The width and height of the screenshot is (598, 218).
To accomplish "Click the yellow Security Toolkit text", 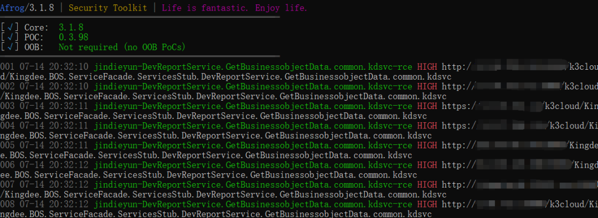I will [x=107, y=8].
